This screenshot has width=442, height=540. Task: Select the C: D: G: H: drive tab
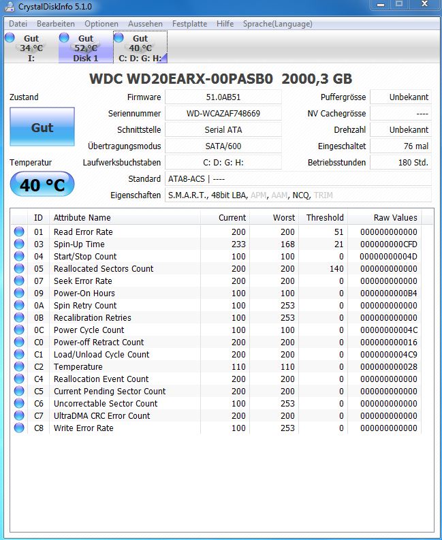click(x=140, y=47)
